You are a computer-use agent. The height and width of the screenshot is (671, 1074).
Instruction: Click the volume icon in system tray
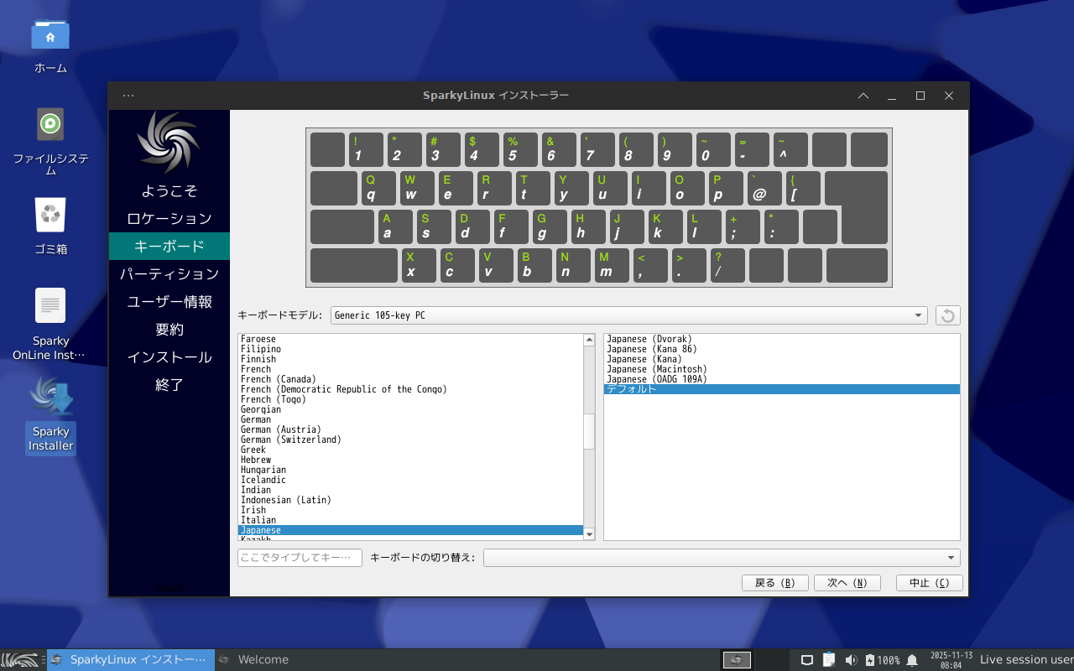pos(851,660)
